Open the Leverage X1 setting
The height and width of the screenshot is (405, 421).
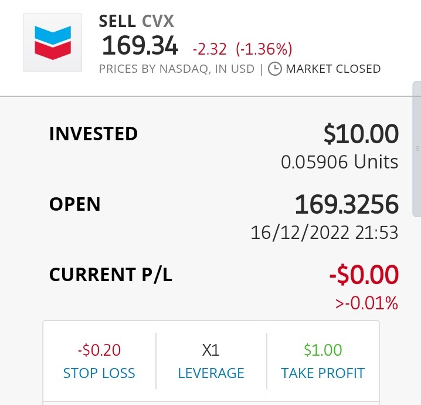[211, 361]
